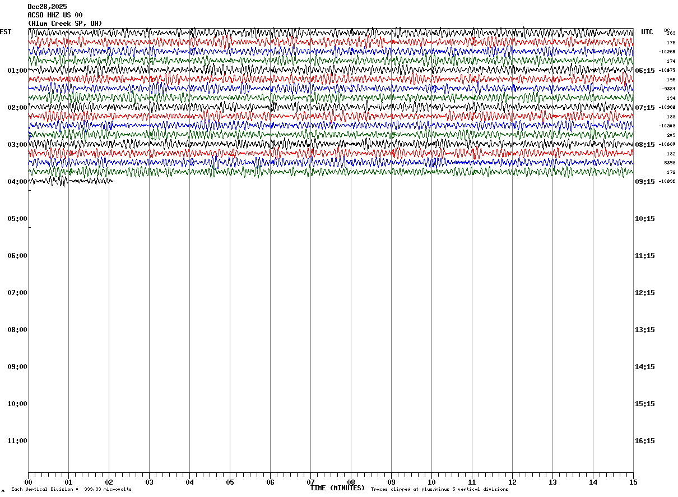Click minute tick label 06 on the axis
Image resolution: width=678 pixels, height=497 pixels.
coord(270,482)
